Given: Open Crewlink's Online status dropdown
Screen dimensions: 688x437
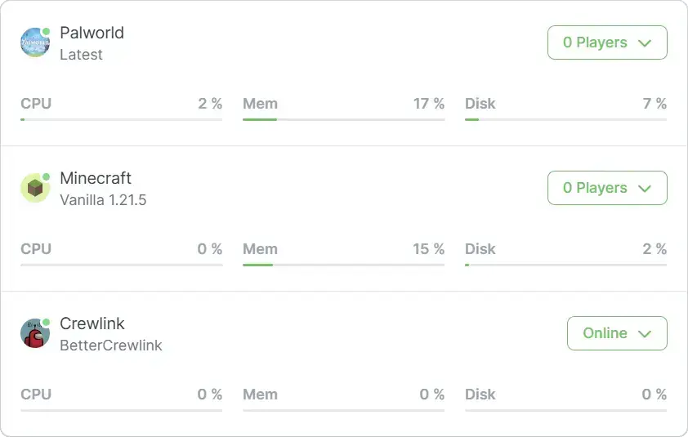Looking at the screenshot, I should tap(617, 333).
